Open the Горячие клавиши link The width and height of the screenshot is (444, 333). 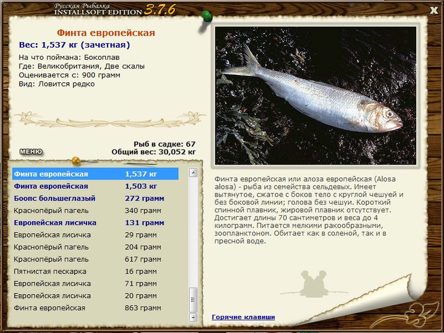click(x=243, y=317)
